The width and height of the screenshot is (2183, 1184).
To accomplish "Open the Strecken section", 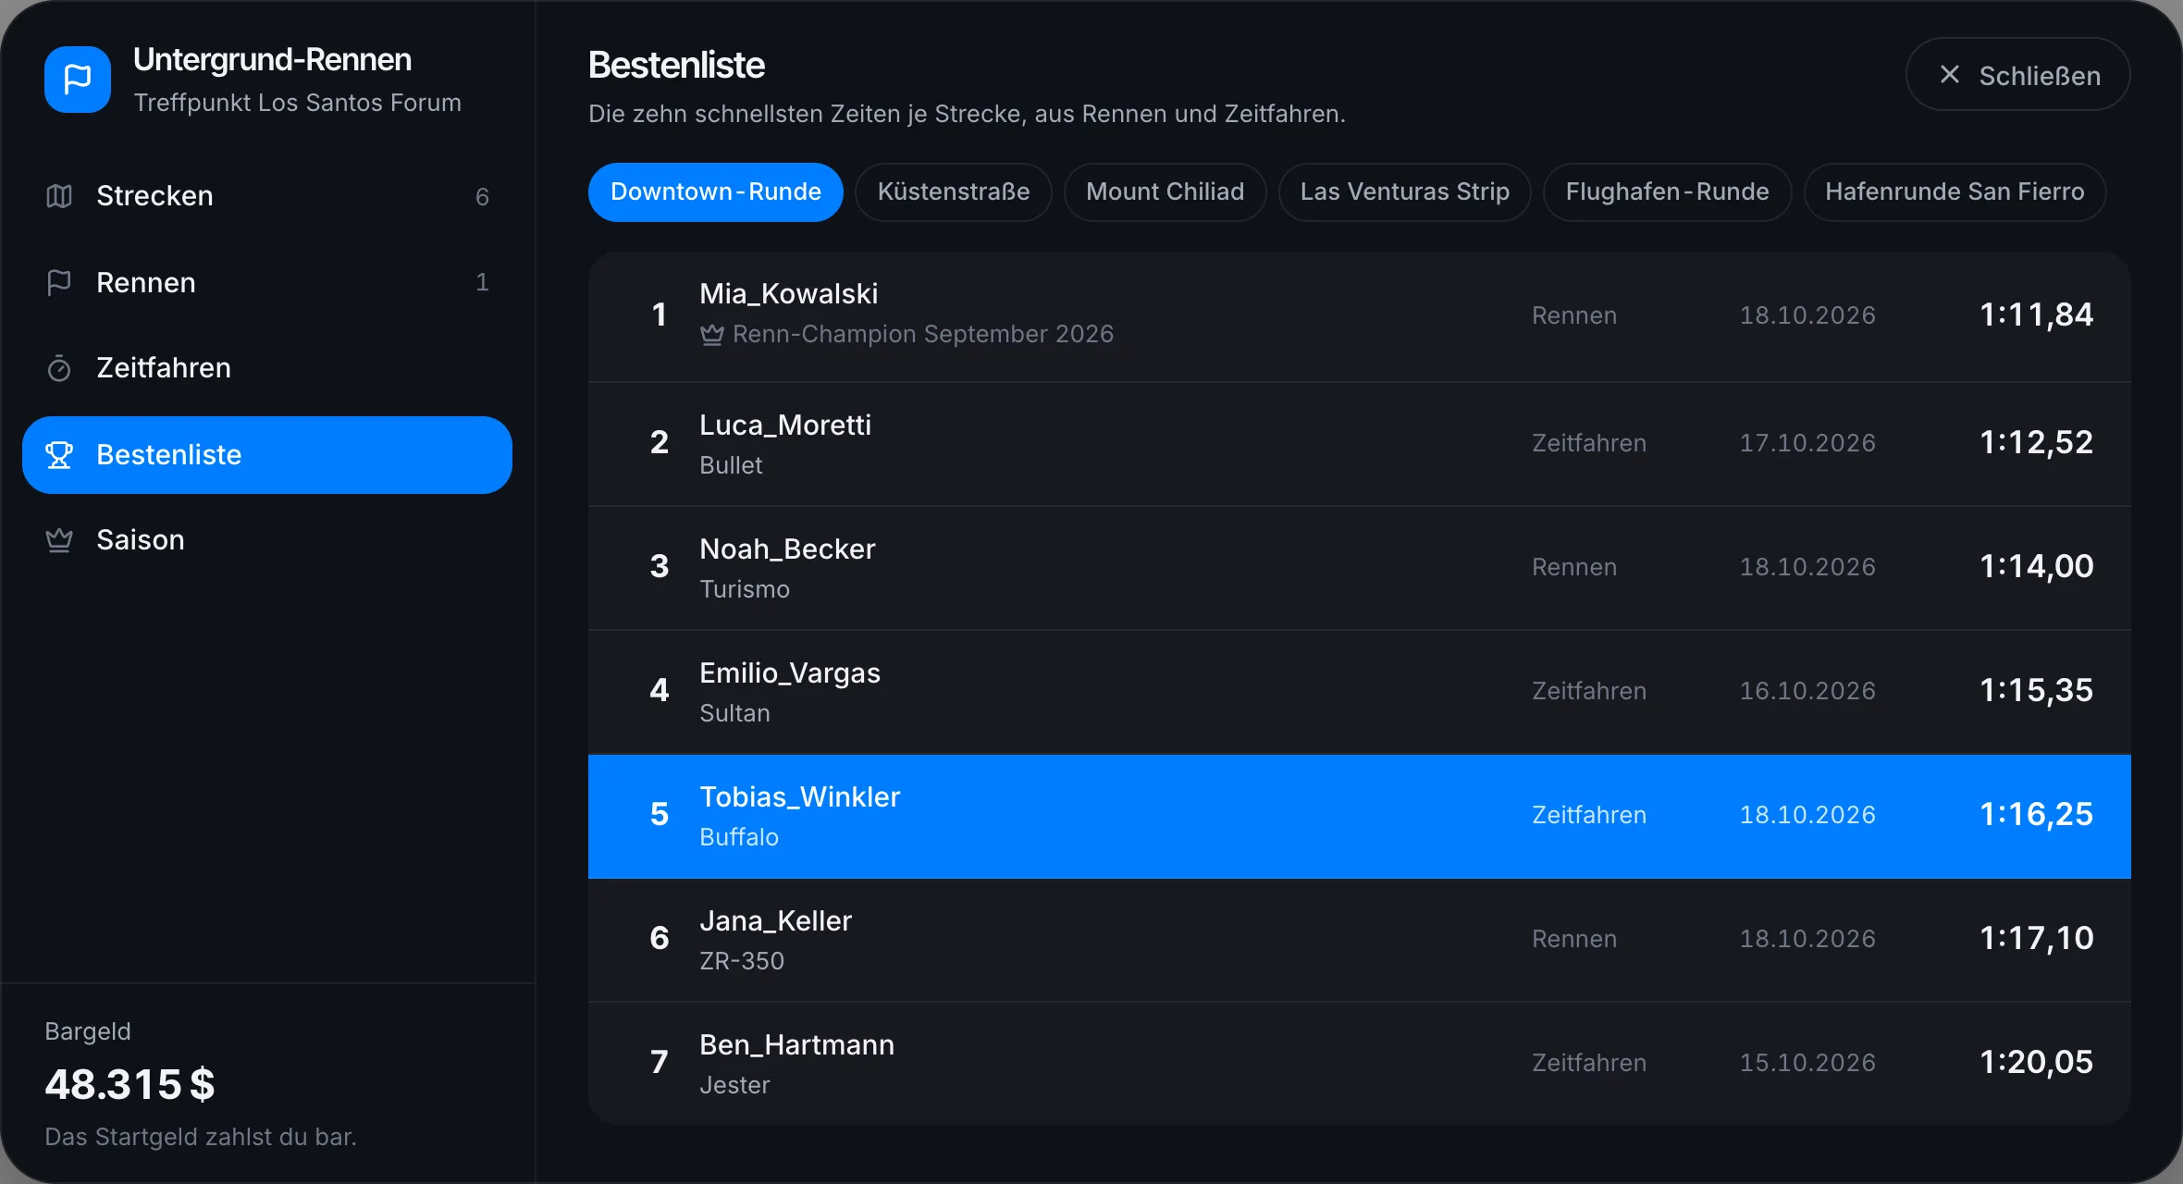I will [267, 196].
